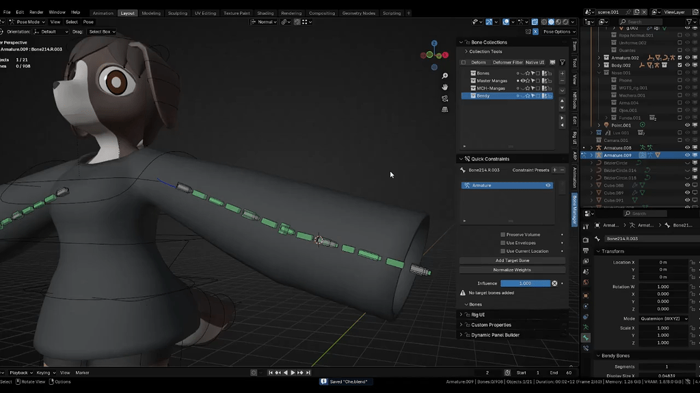Open Drag Select Box dropdown
Image resolution: width=700 pixels, height=393 pixels.
pyautogui.click(x=101, y=31)
